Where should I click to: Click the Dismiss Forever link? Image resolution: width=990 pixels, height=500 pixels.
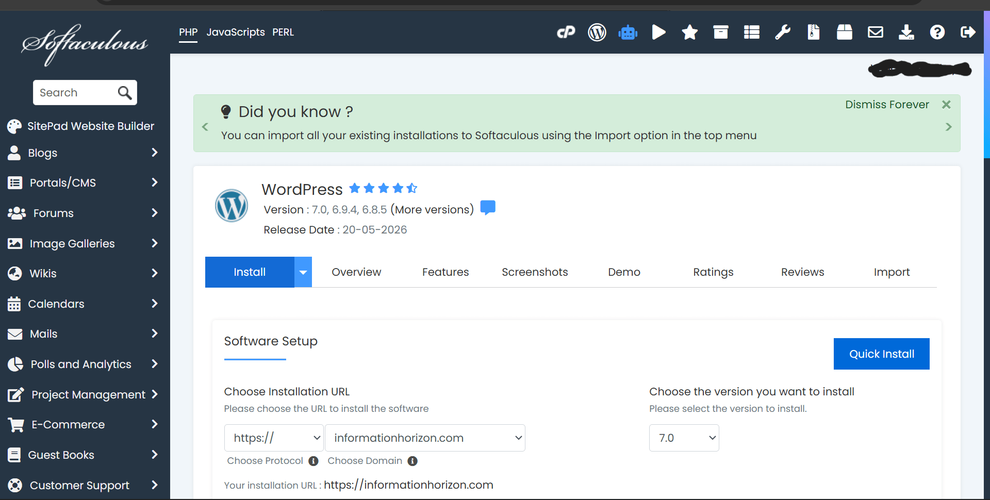(x=887, y=105)
